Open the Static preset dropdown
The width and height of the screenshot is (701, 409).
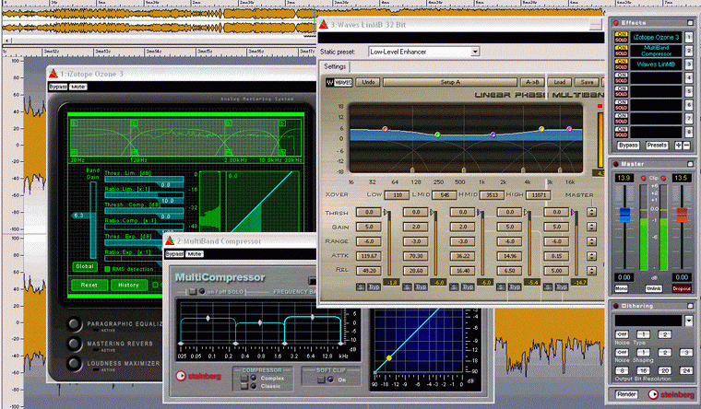tap(473, 53)
